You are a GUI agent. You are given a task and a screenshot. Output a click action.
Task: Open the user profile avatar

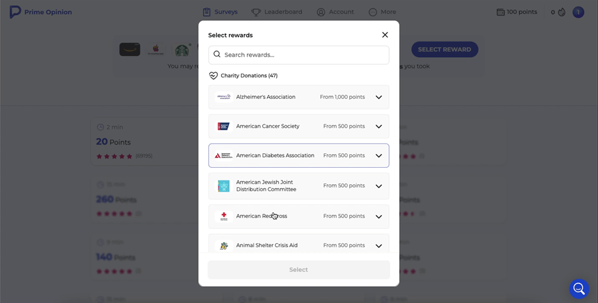point(578,12)
